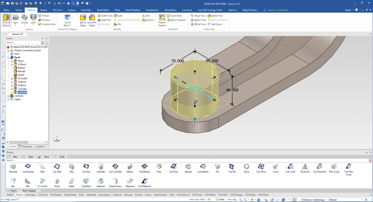This screenshot has height=202, width=373.
Task: Expand the Global Coordinate System node
Action: tap(8, 51)
